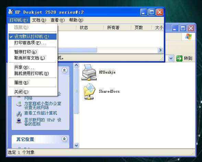Click the UPnP device display icon

click(19, 121)
